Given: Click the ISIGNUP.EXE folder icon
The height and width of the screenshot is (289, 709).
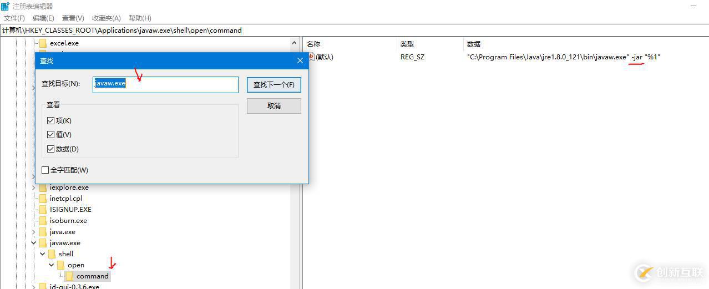Looking at the screenshot, I should [x=43, y=210].
